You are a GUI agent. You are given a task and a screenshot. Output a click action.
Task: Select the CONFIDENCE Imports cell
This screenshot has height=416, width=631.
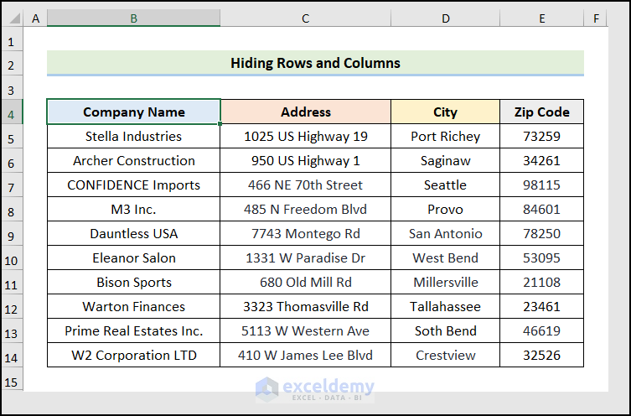tap(134, 185)
